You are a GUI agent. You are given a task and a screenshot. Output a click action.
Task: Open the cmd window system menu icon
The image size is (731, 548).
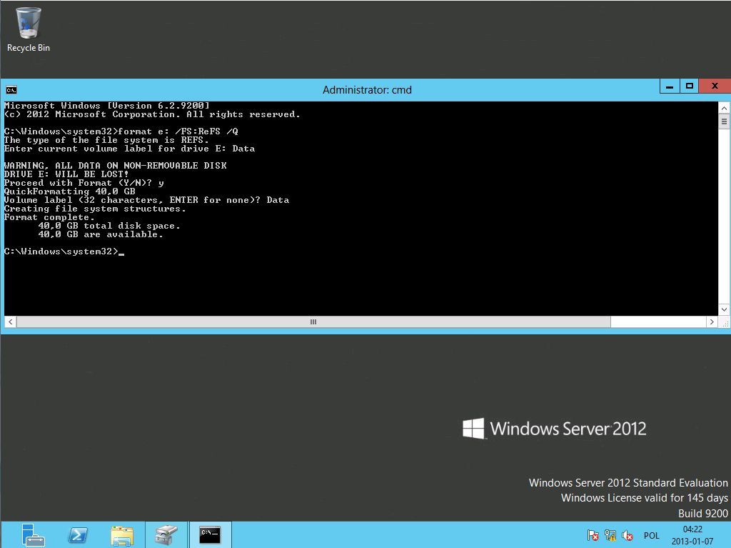pos(11,89)
